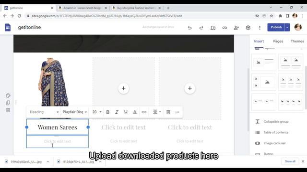Open the Publish dropdown arrow

[x=287, y=27]
